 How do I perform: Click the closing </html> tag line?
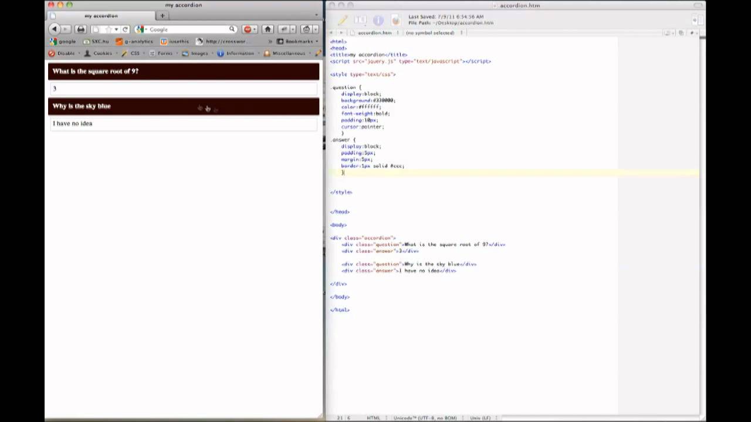[x=340, y=310]
